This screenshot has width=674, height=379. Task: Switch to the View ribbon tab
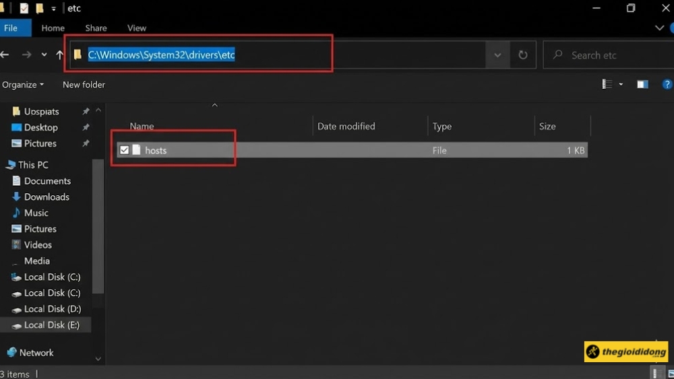click(137, 28)
